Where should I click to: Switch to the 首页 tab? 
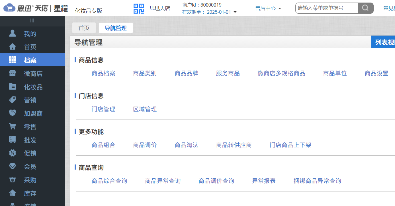[84, 28]
